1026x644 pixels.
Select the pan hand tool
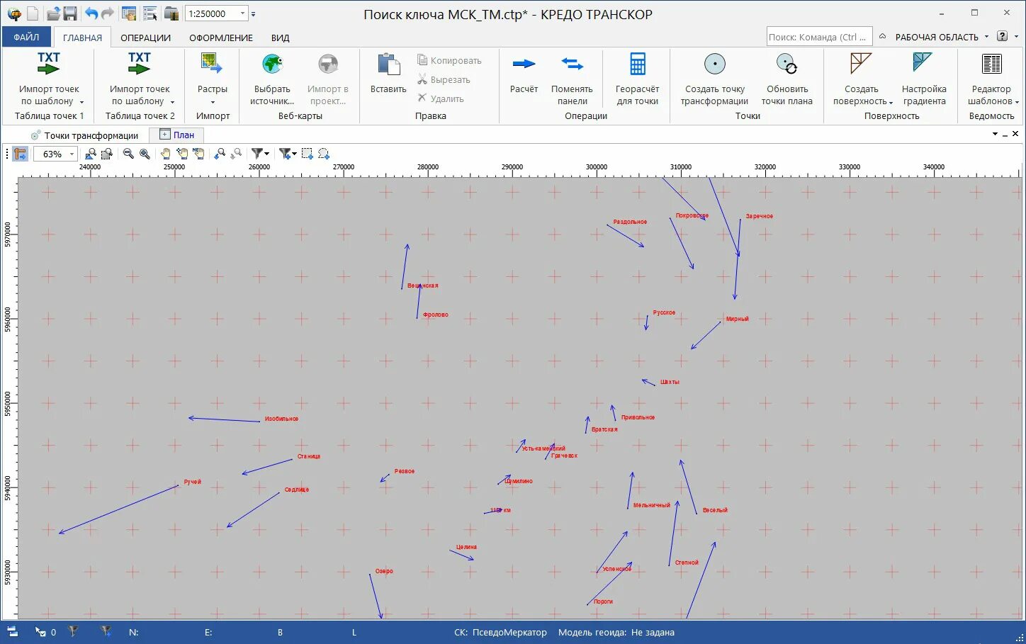point(165,154)
